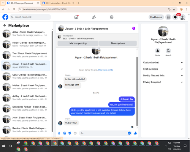Expand Media, files and links section
190x152 pixels.
pyautogui.click(x=163, y=76)
